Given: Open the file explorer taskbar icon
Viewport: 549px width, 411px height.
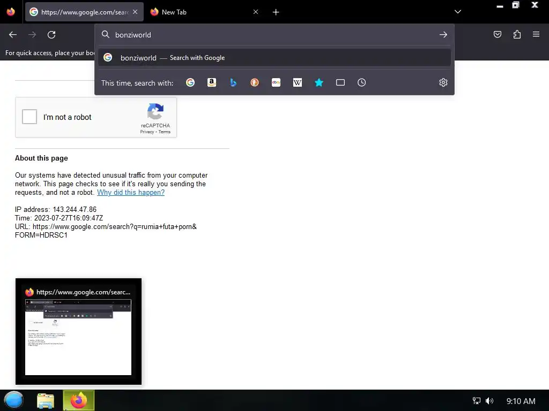Looking at the screenshot, I should click(x=46, y=401).
